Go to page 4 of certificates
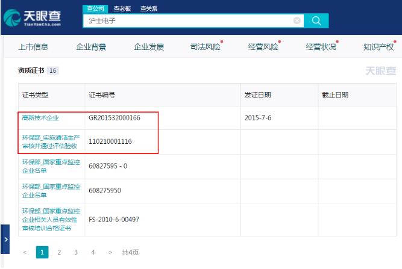Screen dimensions: 402x269 (93, 252)
